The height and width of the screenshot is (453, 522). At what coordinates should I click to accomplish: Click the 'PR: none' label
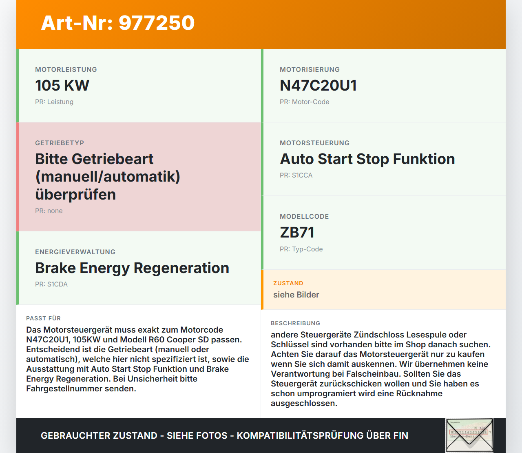(x=49, y=211)
